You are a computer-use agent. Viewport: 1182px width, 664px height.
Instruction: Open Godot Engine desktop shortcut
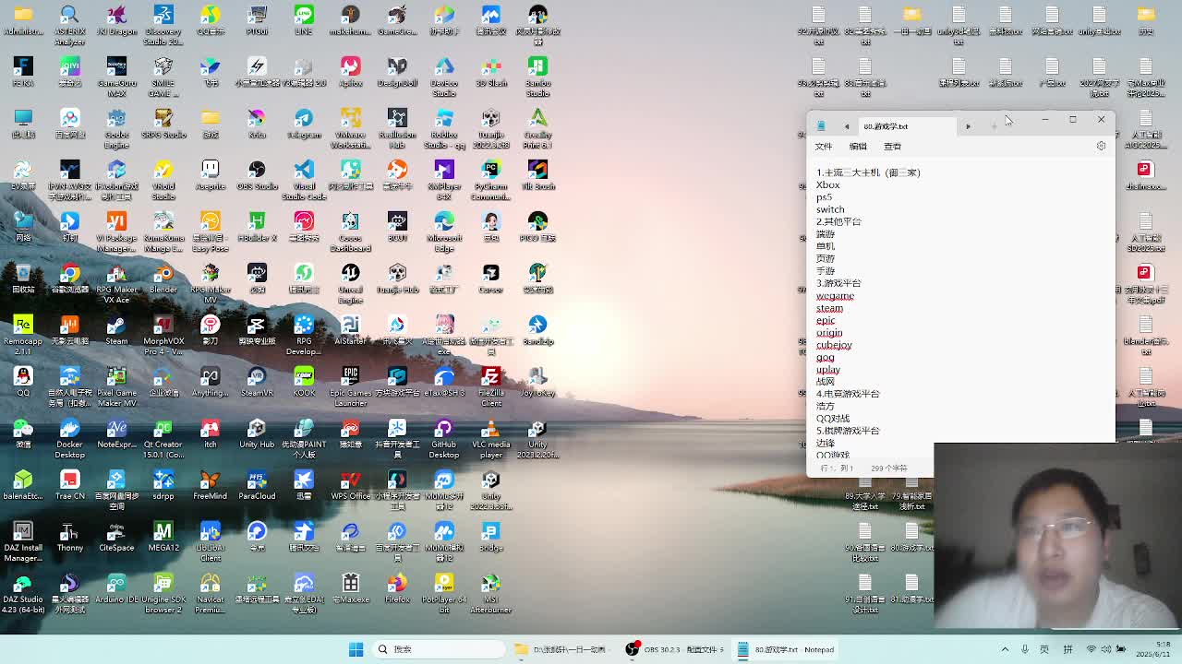[116, 128]
